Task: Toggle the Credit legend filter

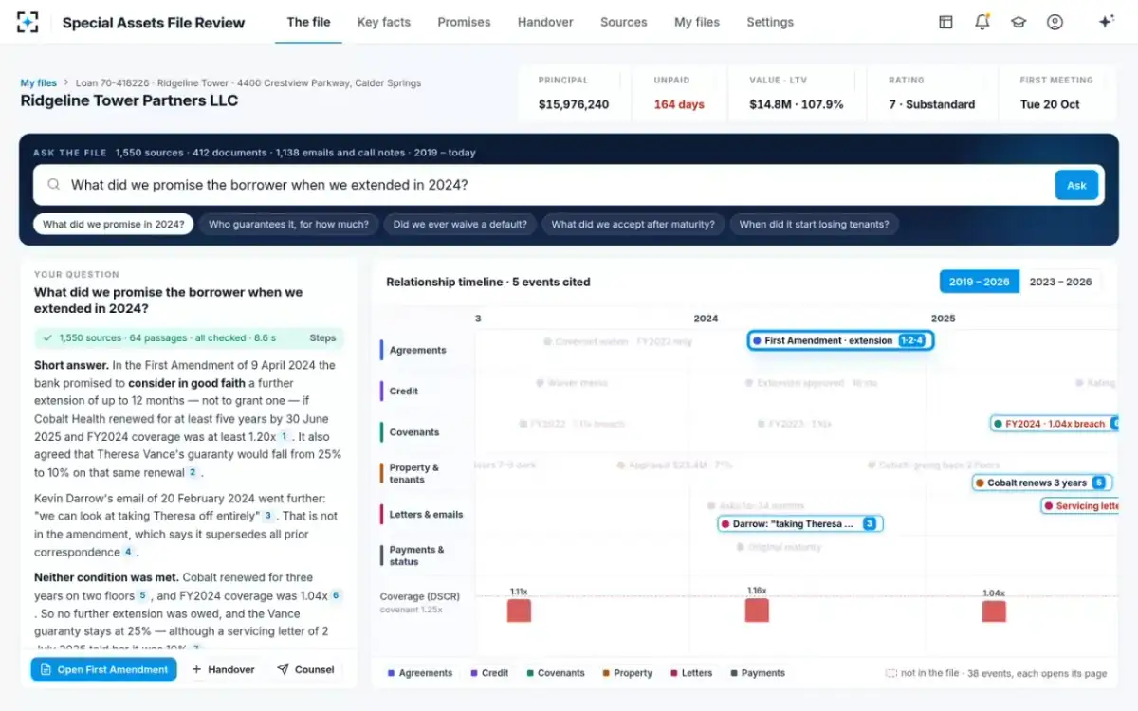Action: 489,673
